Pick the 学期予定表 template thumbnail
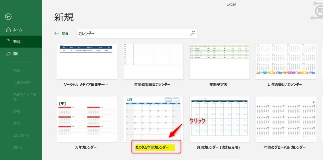This screenshot has height=160, width=323. pos(219,62)
